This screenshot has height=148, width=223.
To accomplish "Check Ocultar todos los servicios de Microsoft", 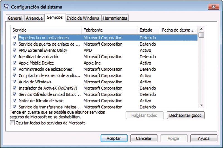I will click(x=12, y=123).
